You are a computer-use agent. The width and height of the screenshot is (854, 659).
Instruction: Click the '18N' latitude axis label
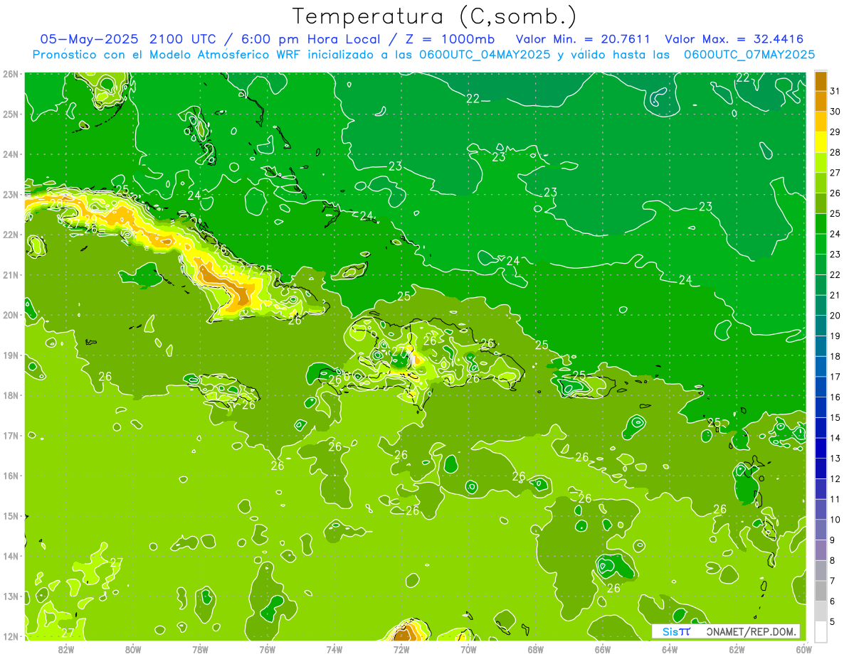(11, 395)
